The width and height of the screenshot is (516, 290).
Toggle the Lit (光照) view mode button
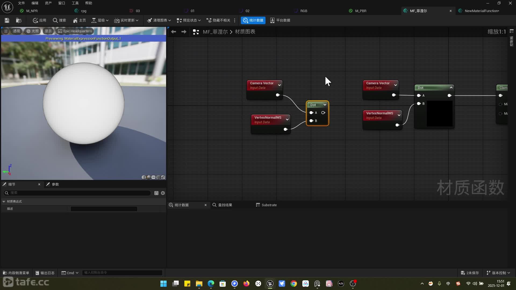[x=32, y=31]
